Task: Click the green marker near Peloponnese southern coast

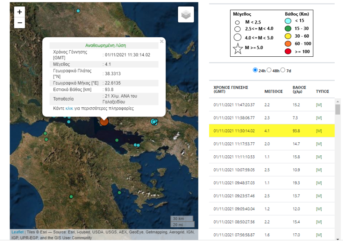Action: pos(119,193)
